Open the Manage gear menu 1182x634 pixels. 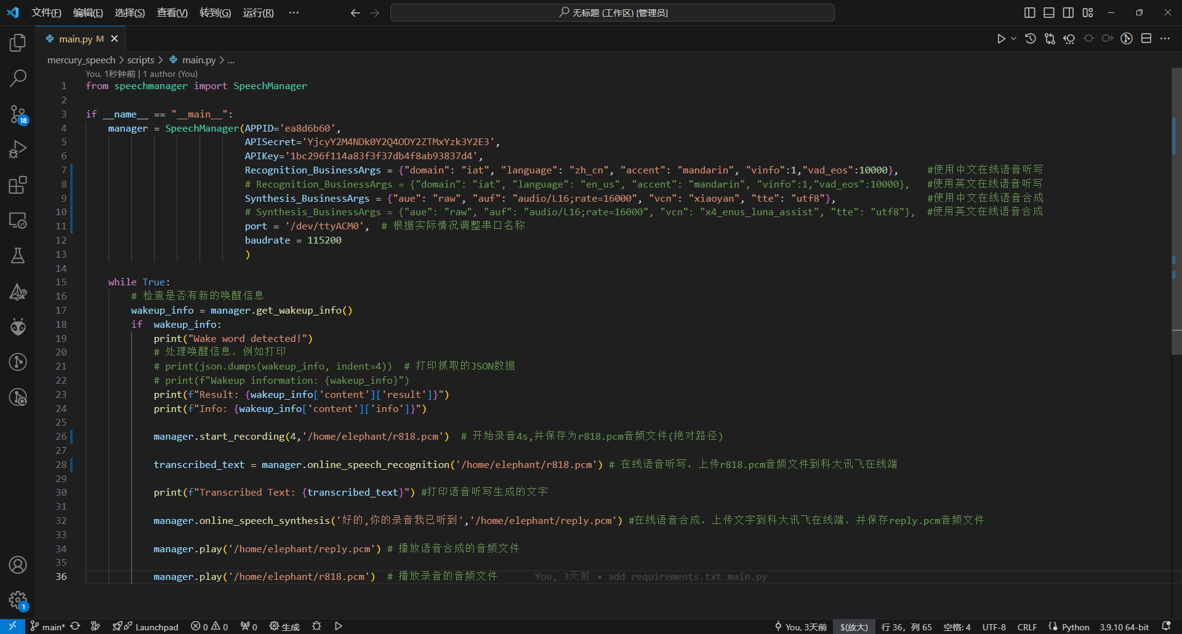tap(18, 600)
